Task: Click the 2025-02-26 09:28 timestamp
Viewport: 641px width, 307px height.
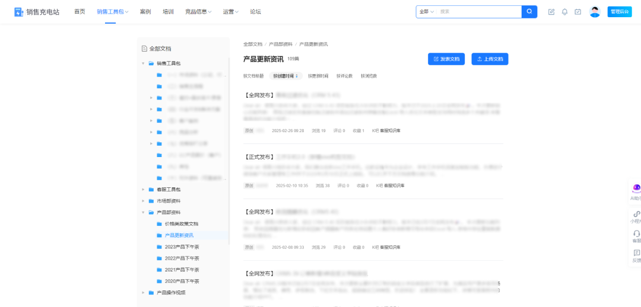Action: click(288, 130)
